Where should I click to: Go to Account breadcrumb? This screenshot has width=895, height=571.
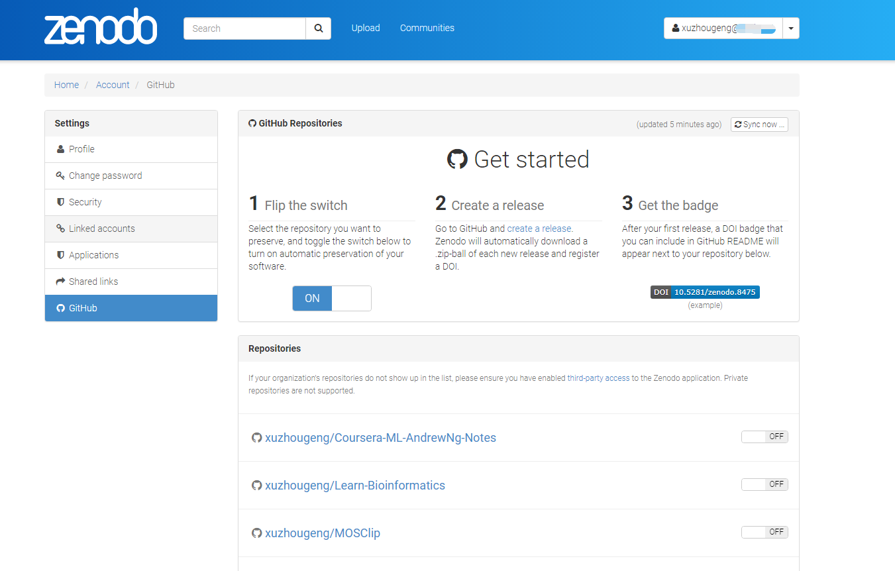(113, 85)
